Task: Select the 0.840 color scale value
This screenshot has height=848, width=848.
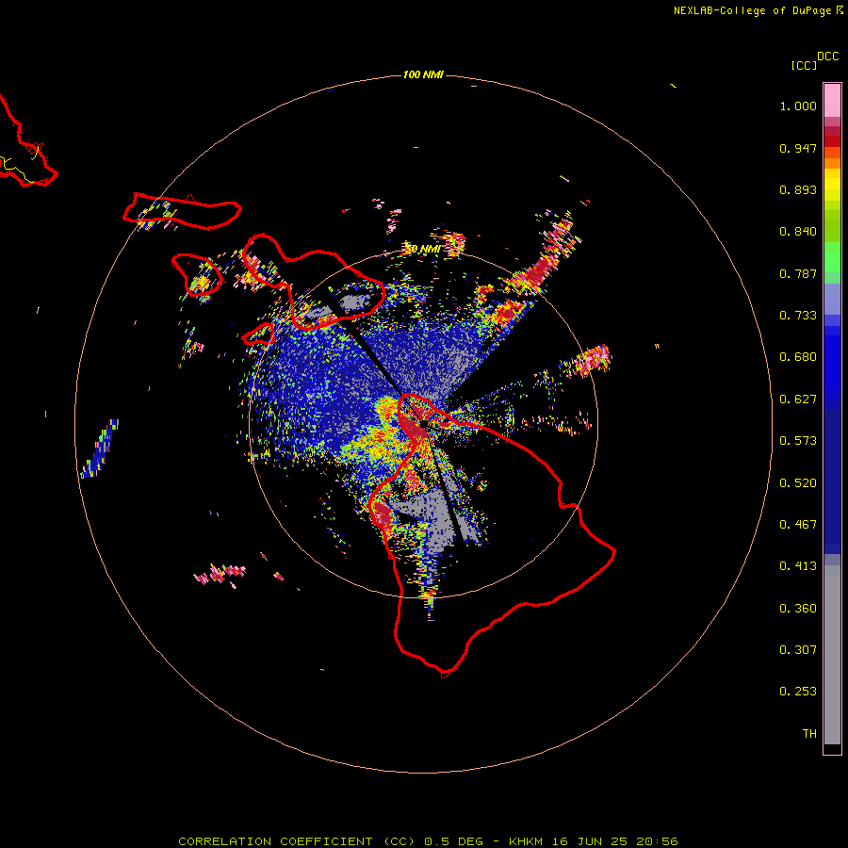Action: coord(798,232)
